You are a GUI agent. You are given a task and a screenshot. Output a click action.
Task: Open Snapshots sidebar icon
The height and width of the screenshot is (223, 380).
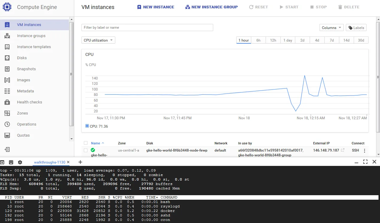[7, 69]
